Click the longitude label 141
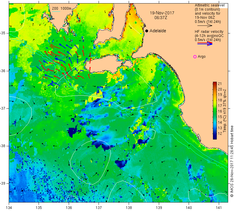Viewport: 234px width, 211px height. click(x=219, y=207)
